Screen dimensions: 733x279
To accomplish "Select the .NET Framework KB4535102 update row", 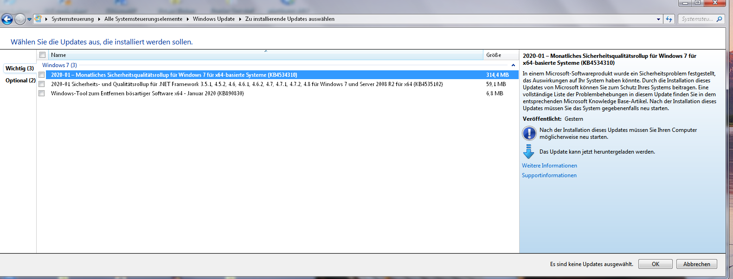I will 282,84.
